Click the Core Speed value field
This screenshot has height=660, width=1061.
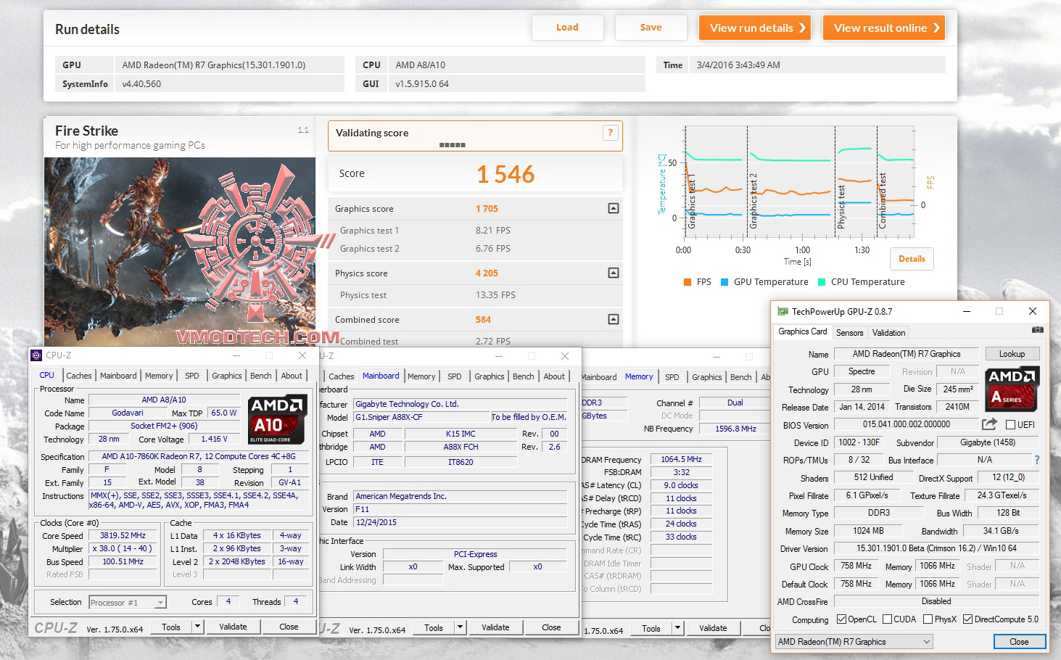click(x=123, y=536)
